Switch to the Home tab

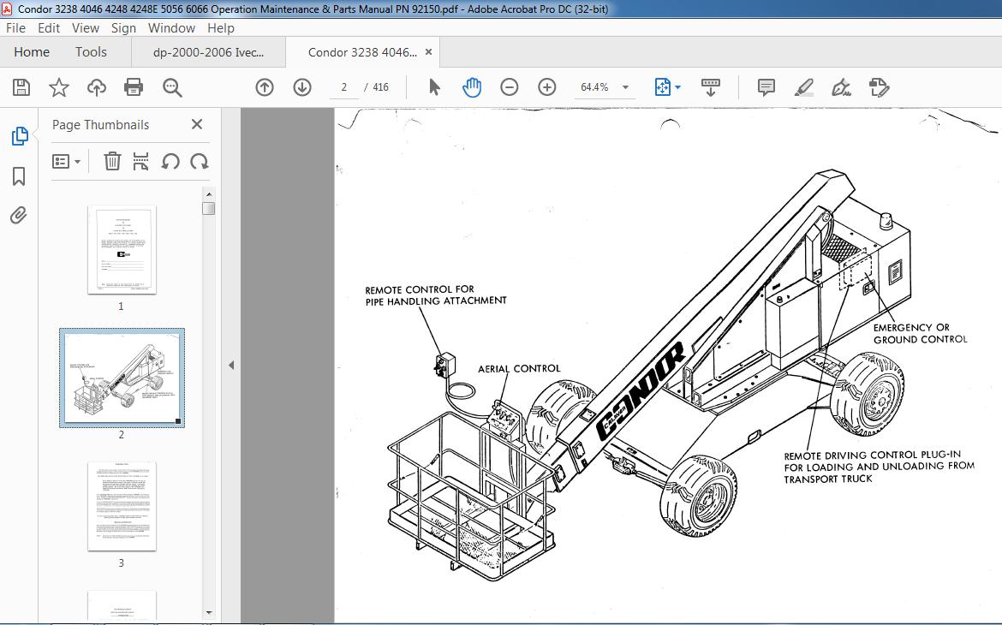(x=32, y=51)
